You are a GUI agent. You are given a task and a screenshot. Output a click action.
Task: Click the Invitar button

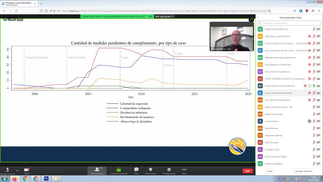[x=270, y=171]
